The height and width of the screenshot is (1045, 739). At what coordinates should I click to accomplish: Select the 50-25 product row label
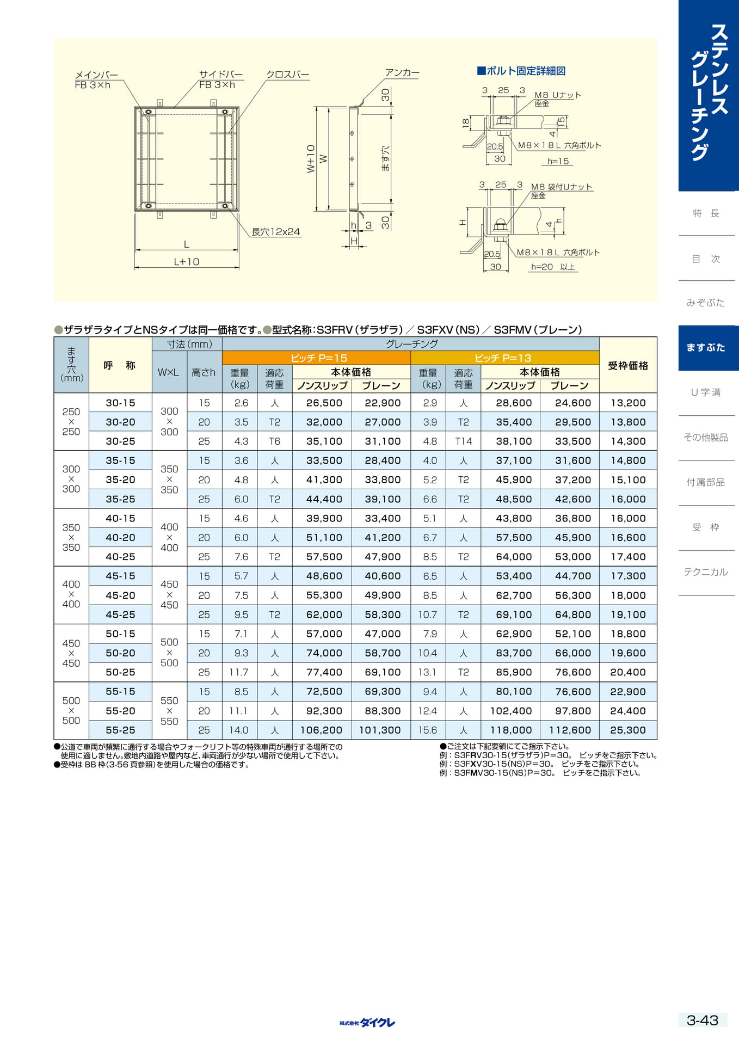pyautogui.click(x=120, y=672)
